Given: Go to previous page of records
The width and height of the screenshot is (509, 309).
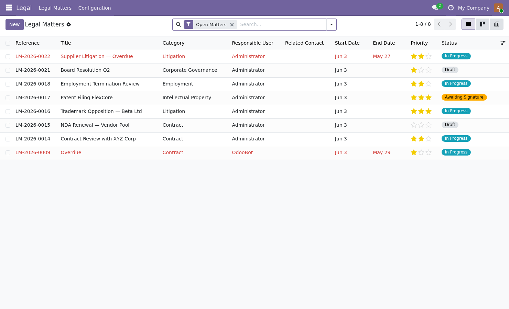Looking at the screenshot, I should [x=439, y=24].
